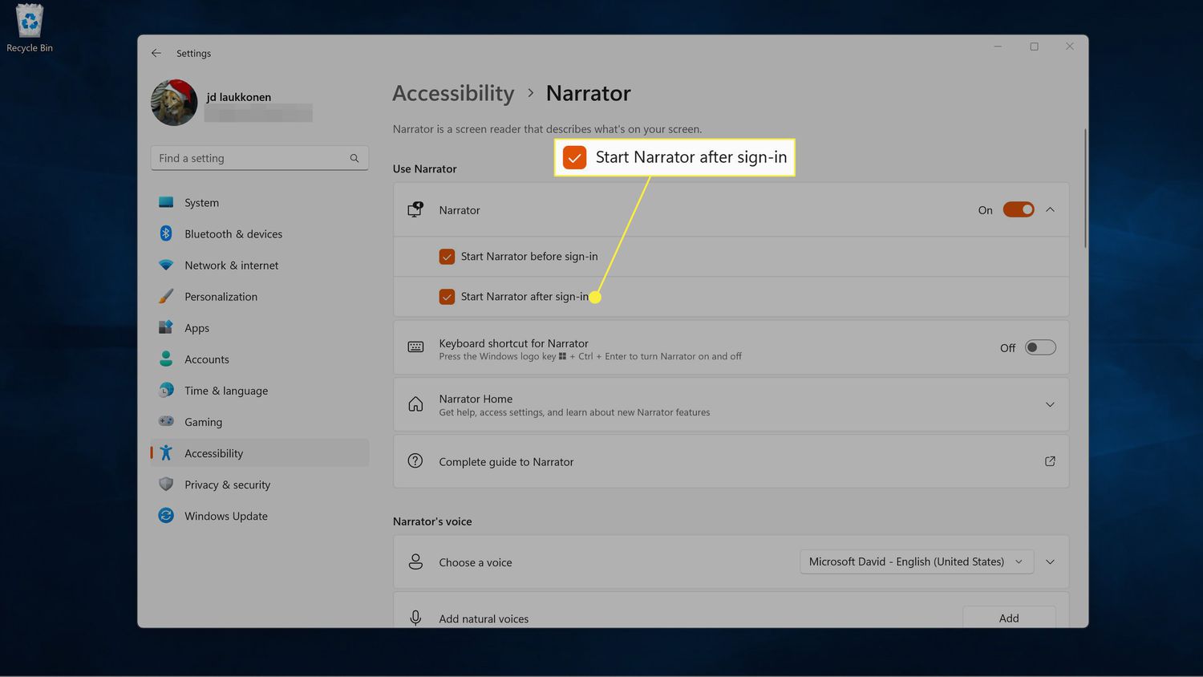Open System settings label

pyautogui.click(x=201, y=203)
